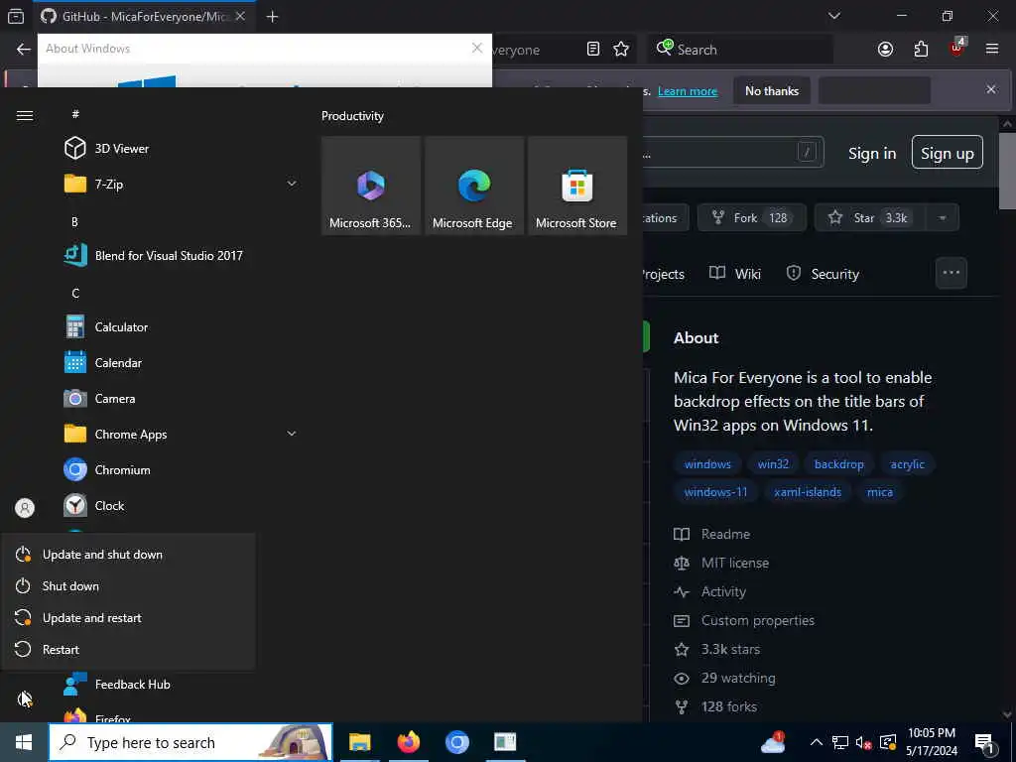Open the Microsoft Store tile

coord(576,186)
